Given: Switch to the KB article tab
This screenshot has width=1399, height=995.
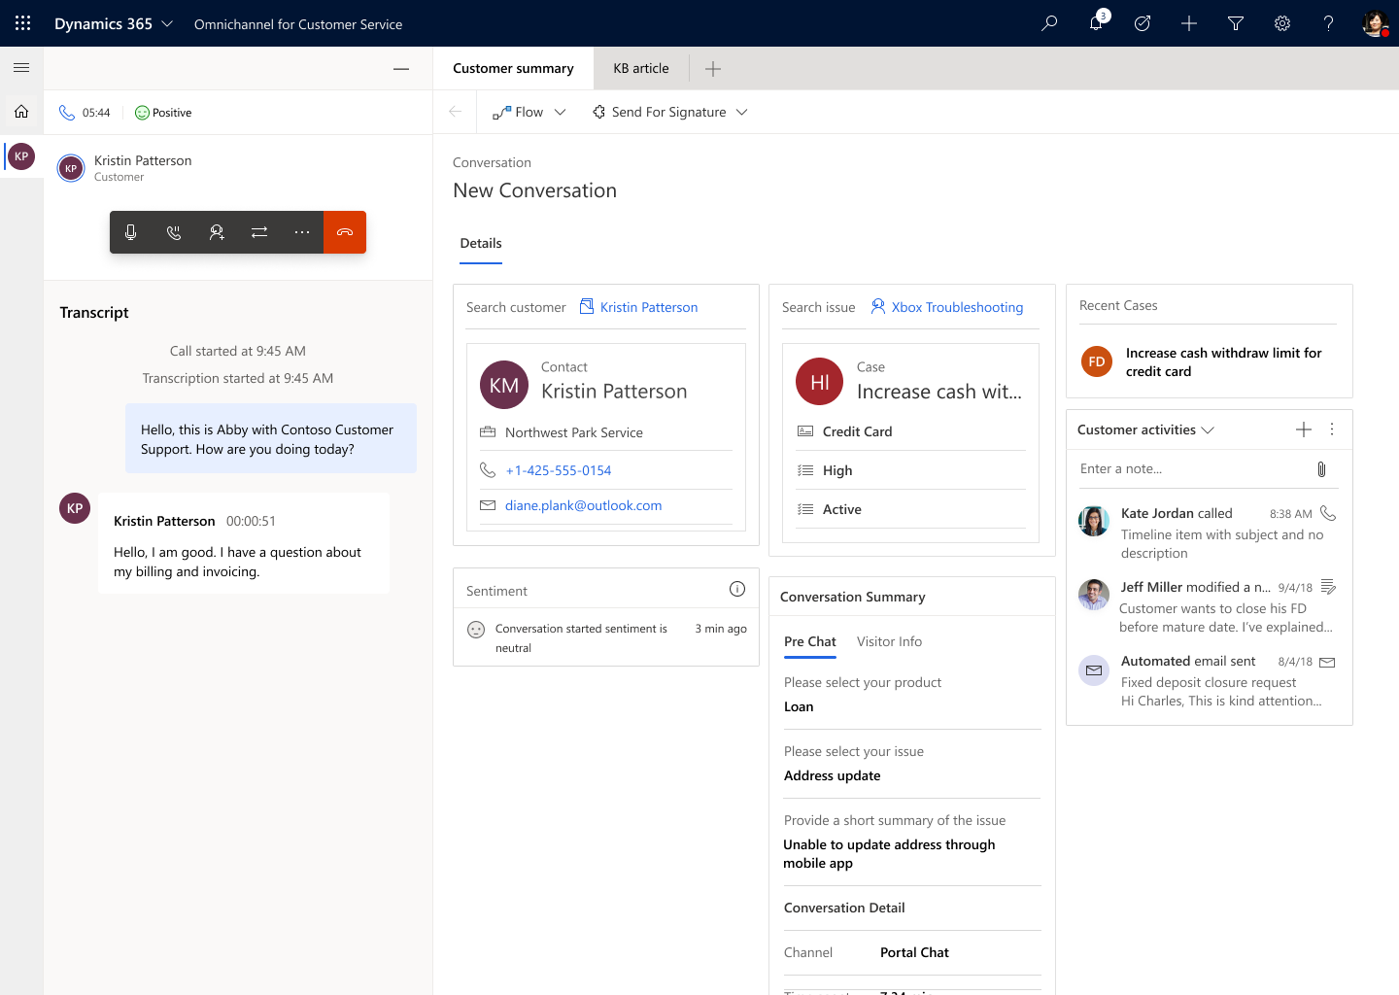Looking at the screenshot, I should click(x=641, y=68).
